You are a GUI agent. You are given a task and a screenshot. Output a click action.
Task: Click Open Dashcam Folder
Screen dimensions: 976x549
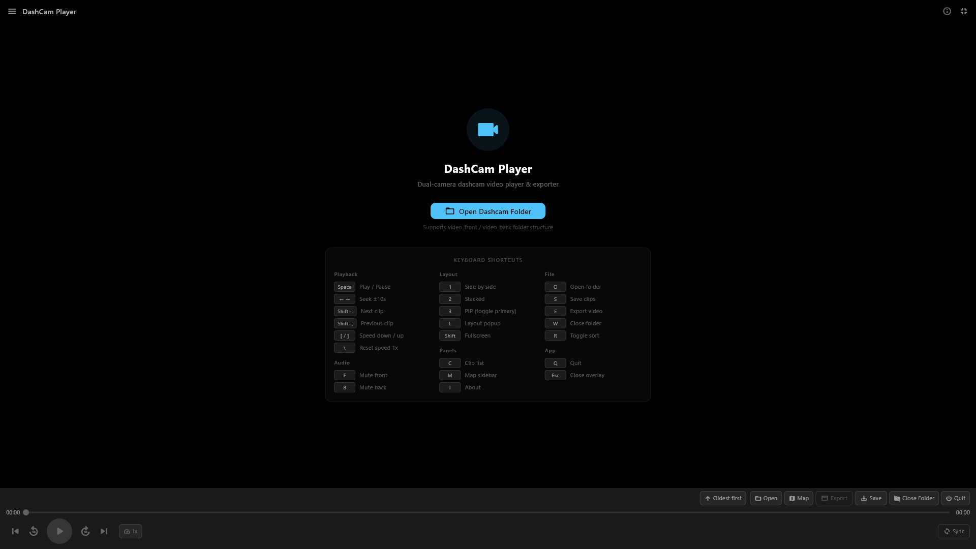coord(487,211)
